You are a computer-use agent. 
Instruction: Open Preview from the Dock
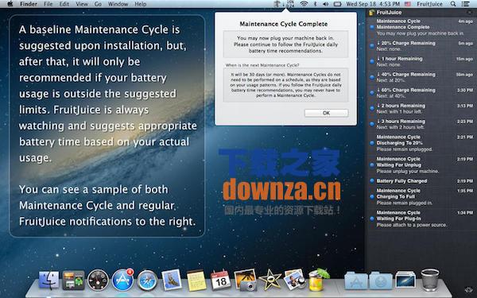294,280
